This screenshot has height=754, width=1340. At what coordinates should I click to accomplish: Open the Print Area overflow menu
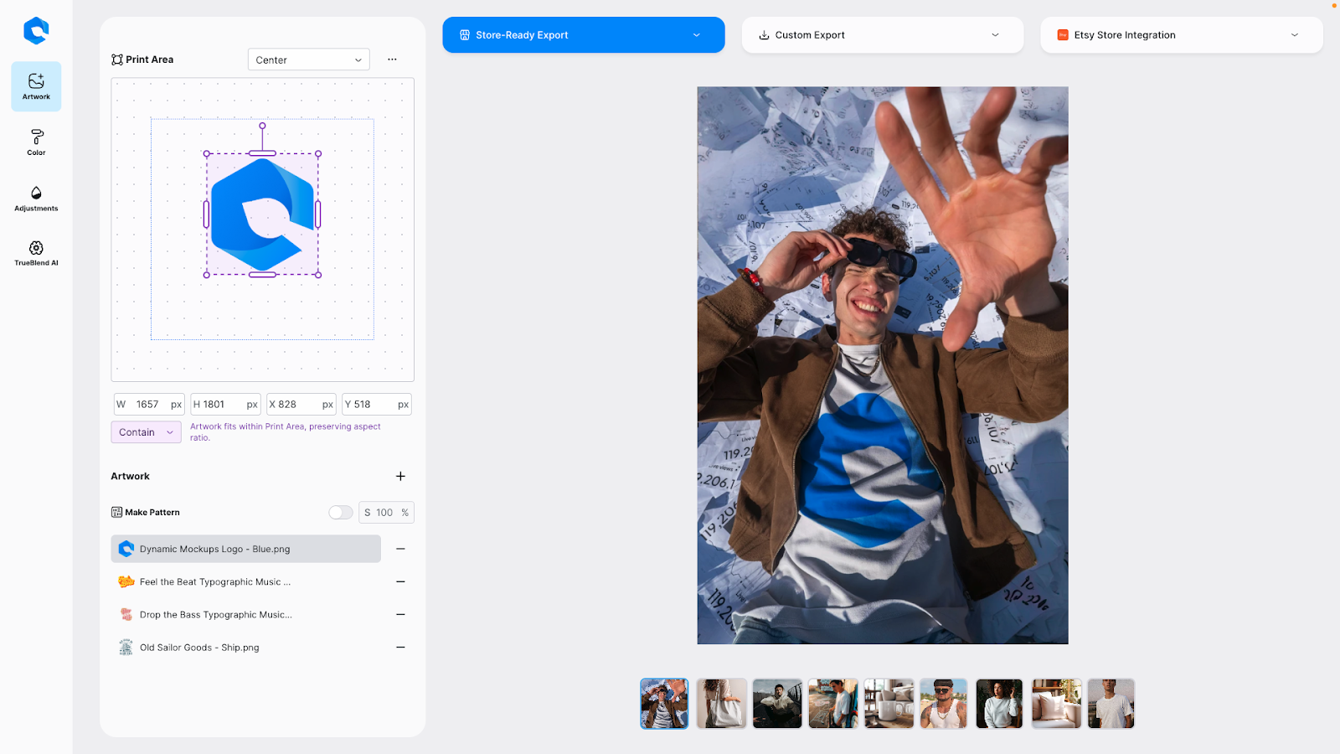click(392, 59)
